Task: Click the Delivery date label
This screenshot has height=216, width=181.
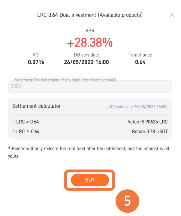Action: click(86, 55)
